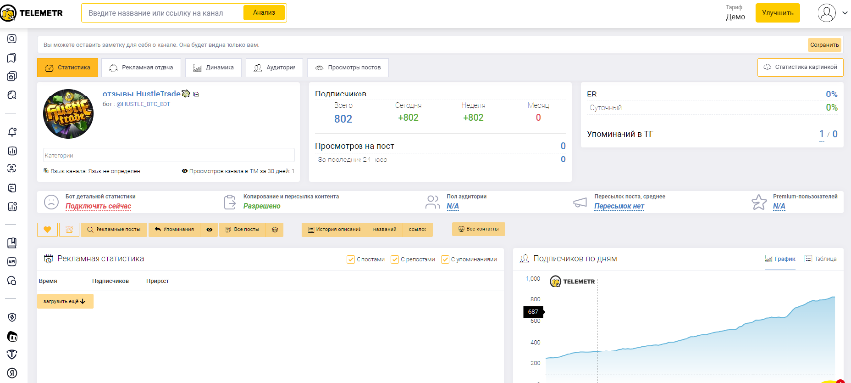Switch chart view to График
Viewport: 851px width, 383px height.
click(780, 259)
